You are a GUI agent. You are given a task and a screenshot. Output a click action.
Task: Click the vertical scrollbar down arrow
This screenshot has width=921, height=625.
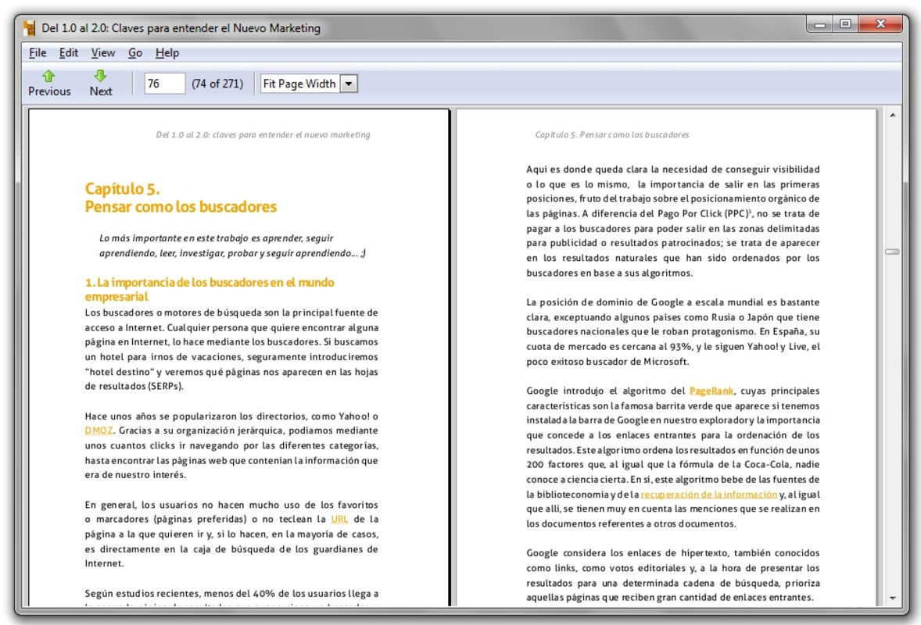pyautogui.click(x=892, y=598)
